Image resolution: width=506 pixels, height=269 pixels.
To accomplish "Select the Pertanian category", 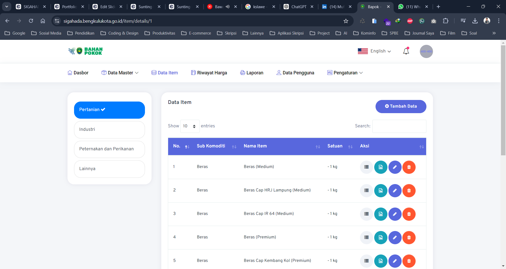I will click(109, 110).
